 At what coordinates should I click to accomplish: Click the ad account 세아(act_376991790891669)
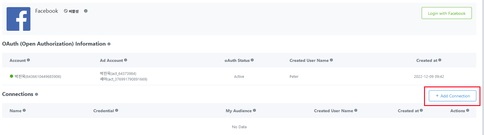[123, 79]
